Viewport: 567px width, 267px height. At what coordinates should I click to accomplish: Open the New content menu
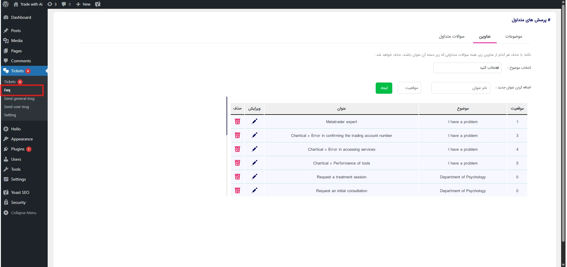84,4
